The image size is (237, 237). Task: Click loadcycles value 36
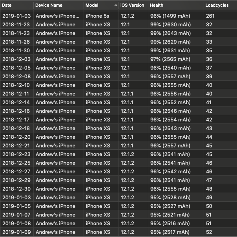tap(209, 59)
